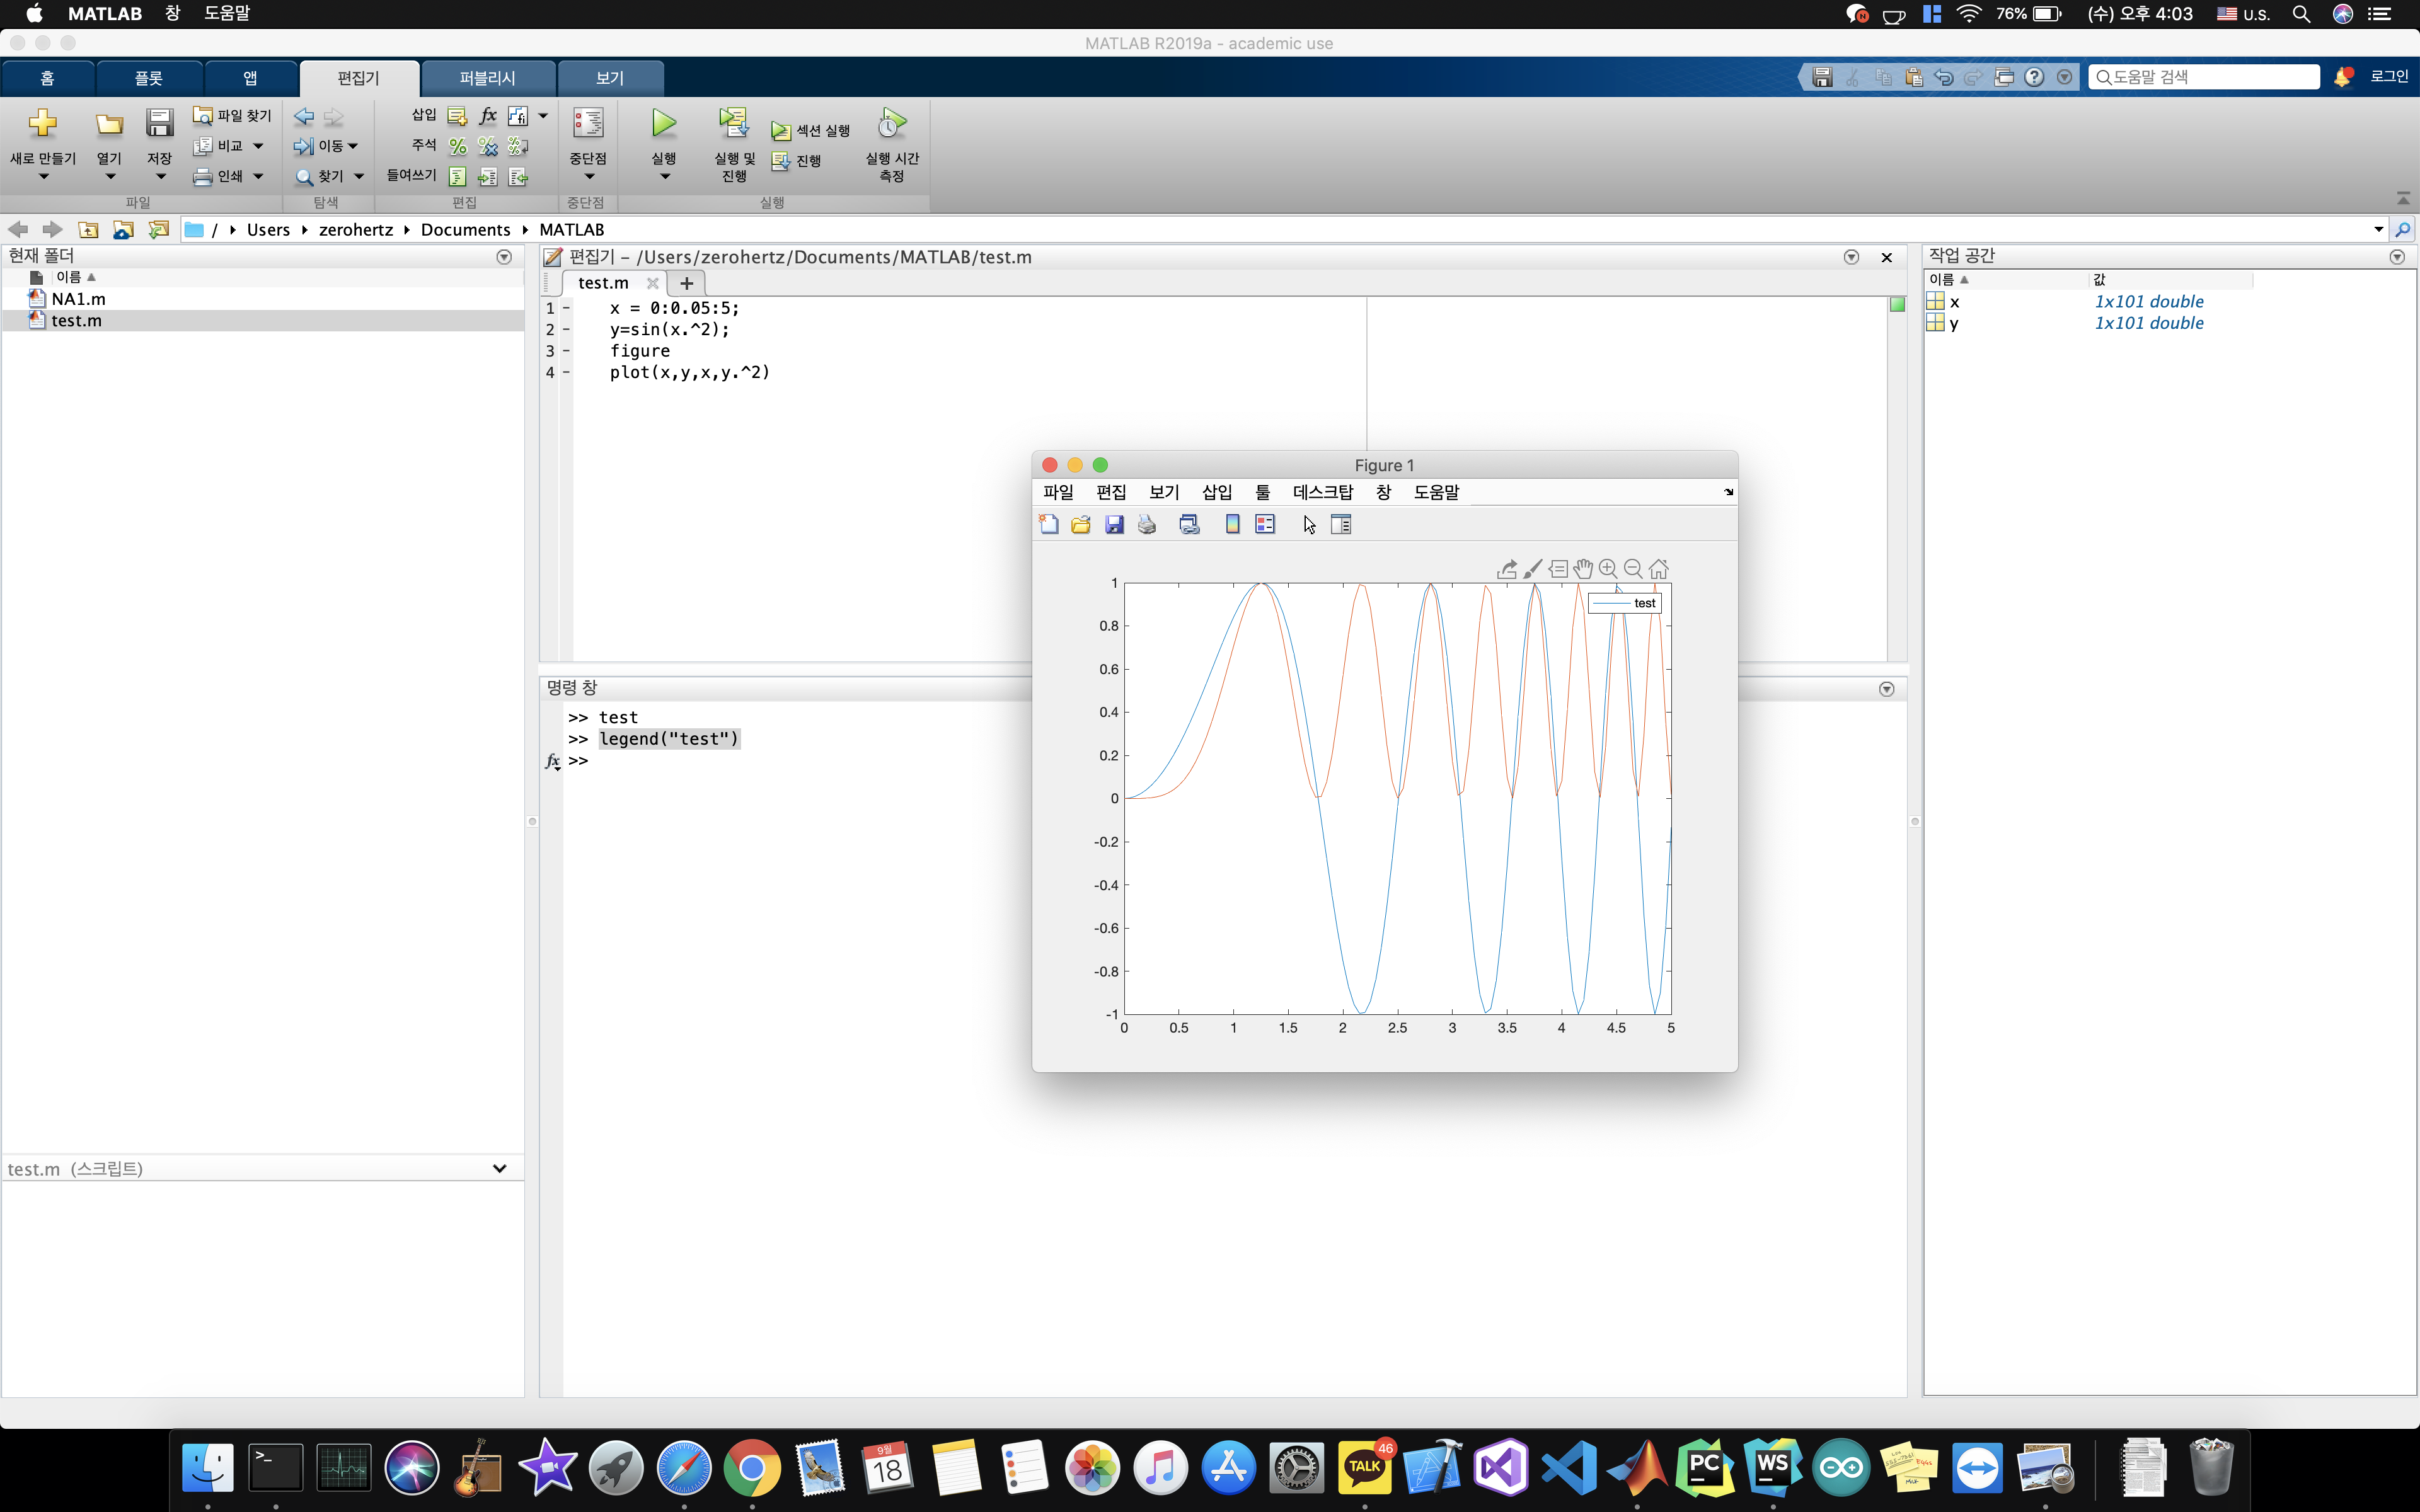Expand the Run (실행) dropdown arrow
The image size is (2420, 1512).
click(x=664, y=177)
